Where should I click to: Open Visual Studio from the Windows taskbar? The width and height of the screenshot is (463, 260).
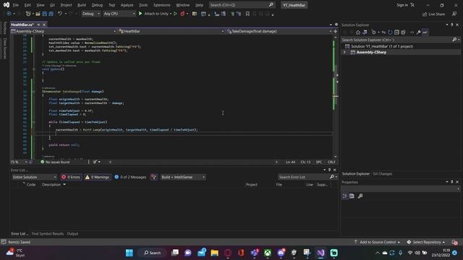pyautogui.click(x=320, y=253)
